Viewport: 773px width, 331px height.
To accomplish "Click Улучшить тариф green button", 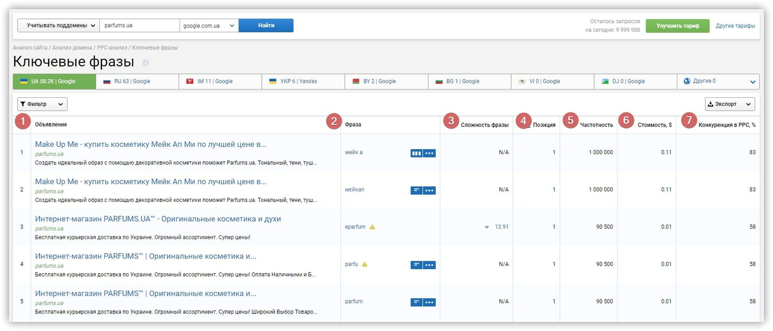I will click(x=677, y=26).
